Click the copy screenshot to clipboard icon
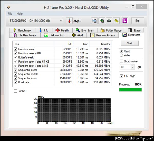 (102, 21)
